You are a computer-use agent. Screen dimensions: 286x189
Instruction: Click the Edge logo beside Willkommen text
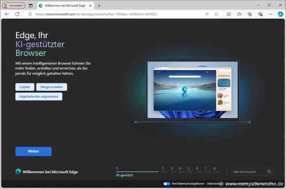pyautogui.click(x=18, y=172)
